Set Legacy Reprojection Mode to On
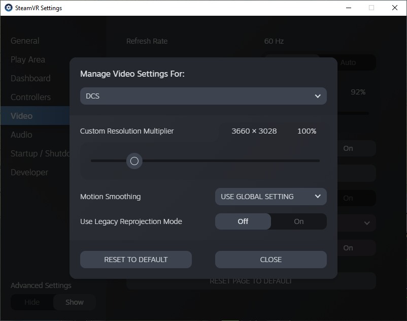This screenshot has width=407, height=321. click(x=299, y=221)
